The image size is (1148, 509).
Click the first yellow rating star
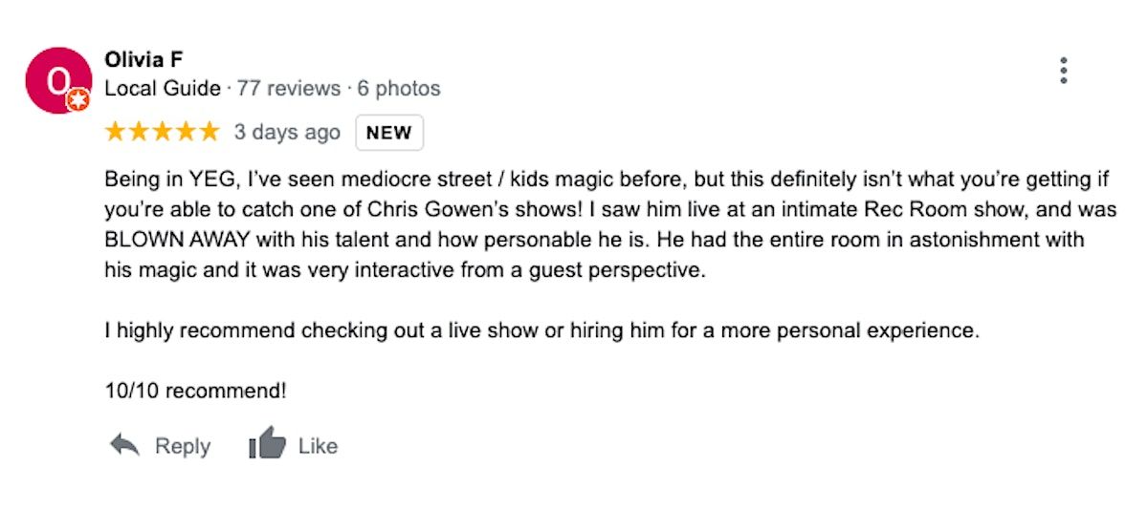point(115,133)
